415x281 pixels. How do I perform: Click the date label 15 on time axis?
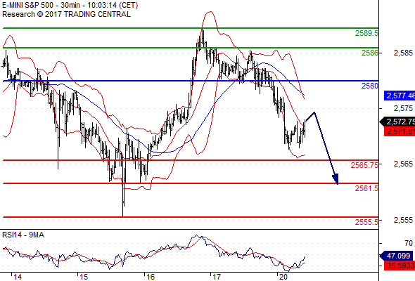84,277
